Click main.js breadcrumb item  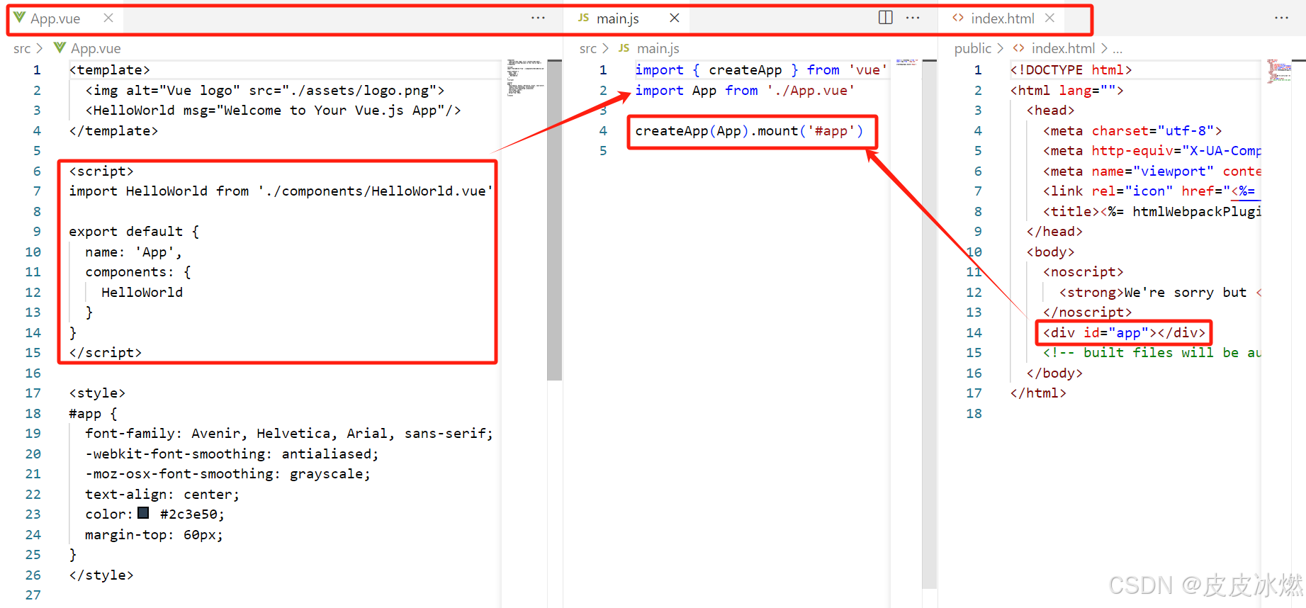point(658,48)
